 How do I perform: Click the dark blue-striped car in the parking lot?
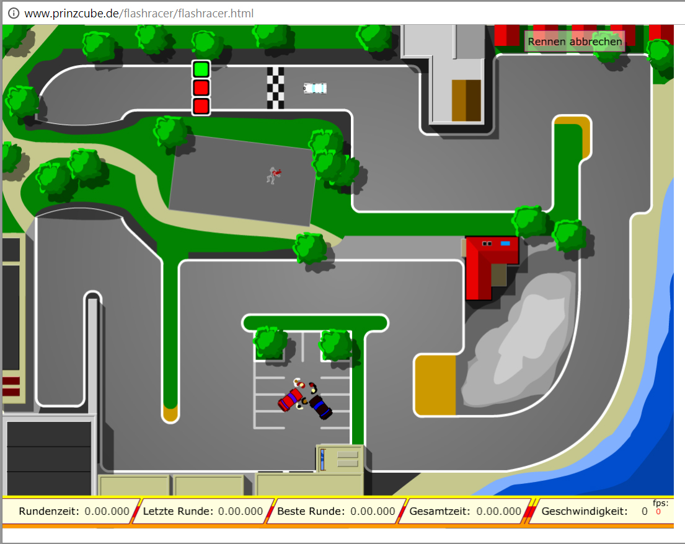coord(320,406)
